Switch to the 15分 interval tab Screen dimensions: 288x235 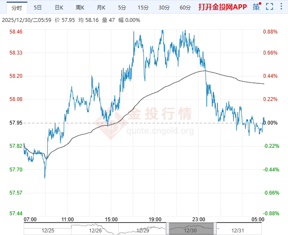pos(143,8)
